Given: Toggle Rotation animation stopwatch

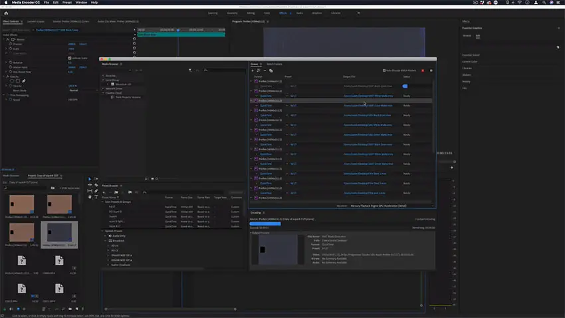Looking at the screenshot, I should click(x=11, y=63).
